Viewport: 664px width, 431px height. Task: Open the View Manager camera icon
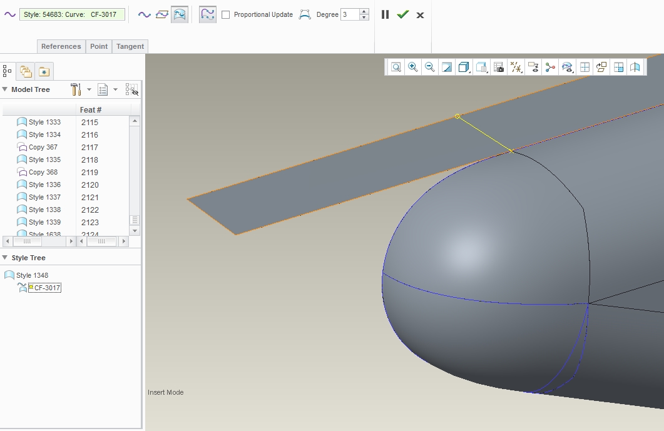[499, 68]
